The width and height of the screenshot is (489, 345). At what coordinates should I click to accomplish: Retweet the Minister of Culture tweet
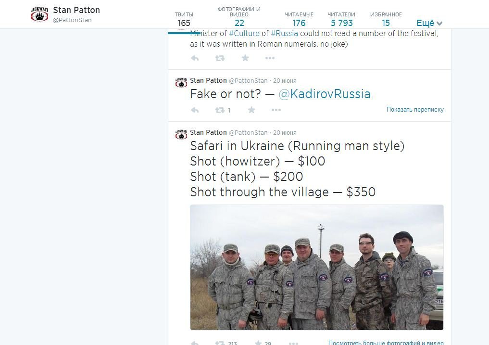coord(220,58)
